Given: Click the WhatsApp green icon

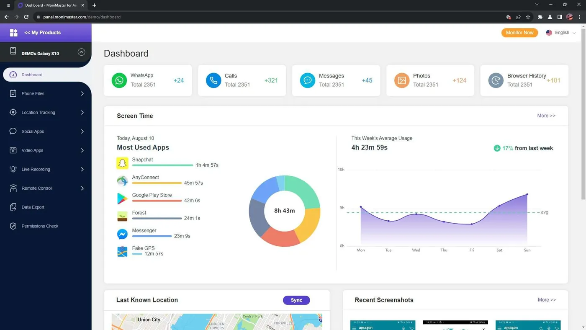Looking at the screenshot, I should (x=119, y=80).
